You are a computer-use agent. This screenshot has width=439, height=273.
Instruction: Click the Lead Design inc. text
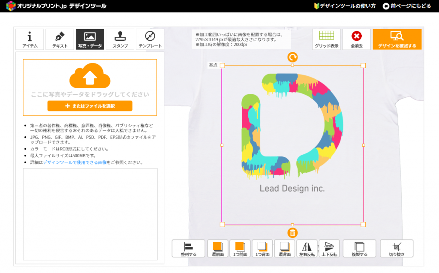tap(292, 189)
